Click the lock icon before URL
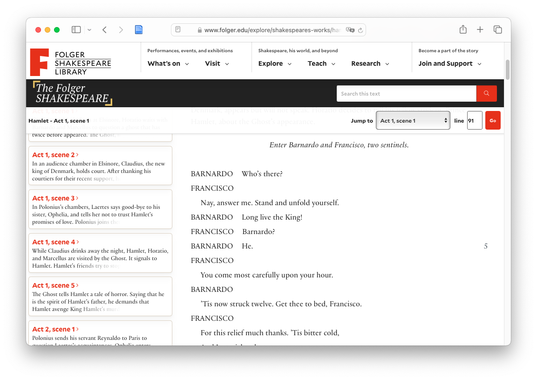 (x=199, y=30)
